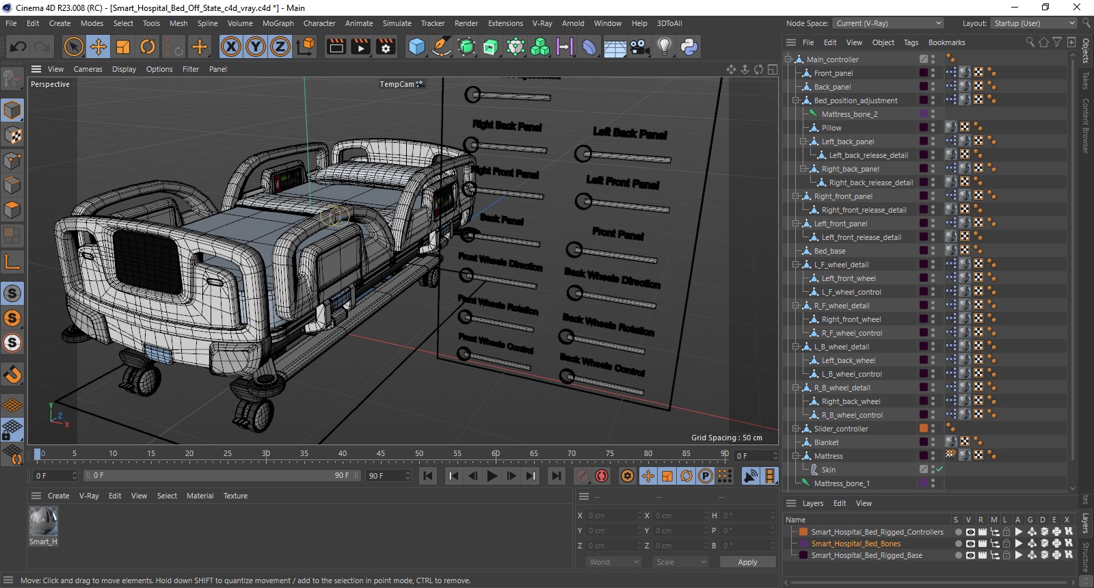
Task: Open Edit Render Settings icon
Action: click(x=386, y=46)
